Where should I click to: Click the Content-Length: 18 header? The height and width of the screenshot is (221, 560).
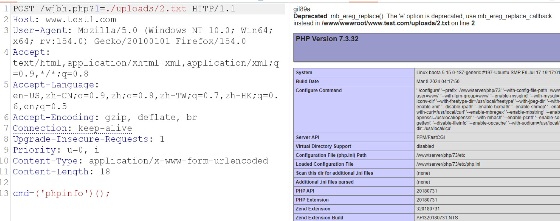point(61,172)
